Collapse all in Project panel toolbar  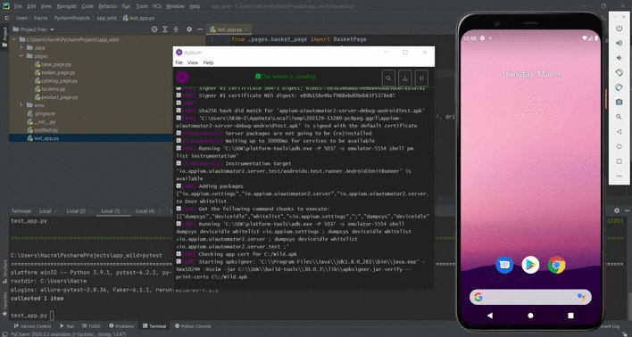click(176, 29)
